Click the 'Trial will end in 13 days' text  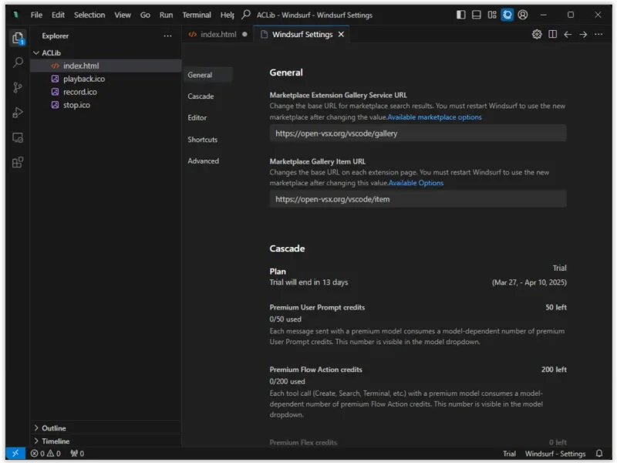[308, 282]
